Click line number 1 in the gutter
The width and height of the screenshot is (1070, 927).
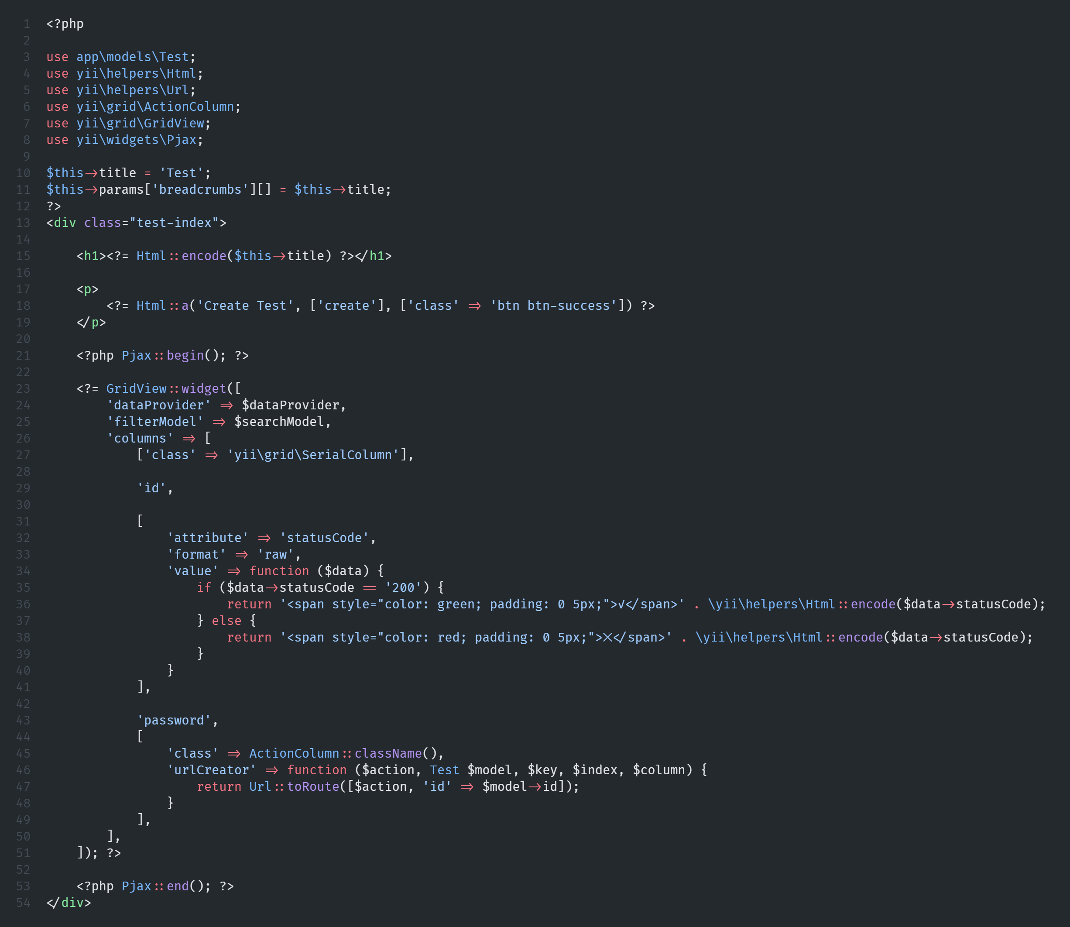[x=26, y=24]
